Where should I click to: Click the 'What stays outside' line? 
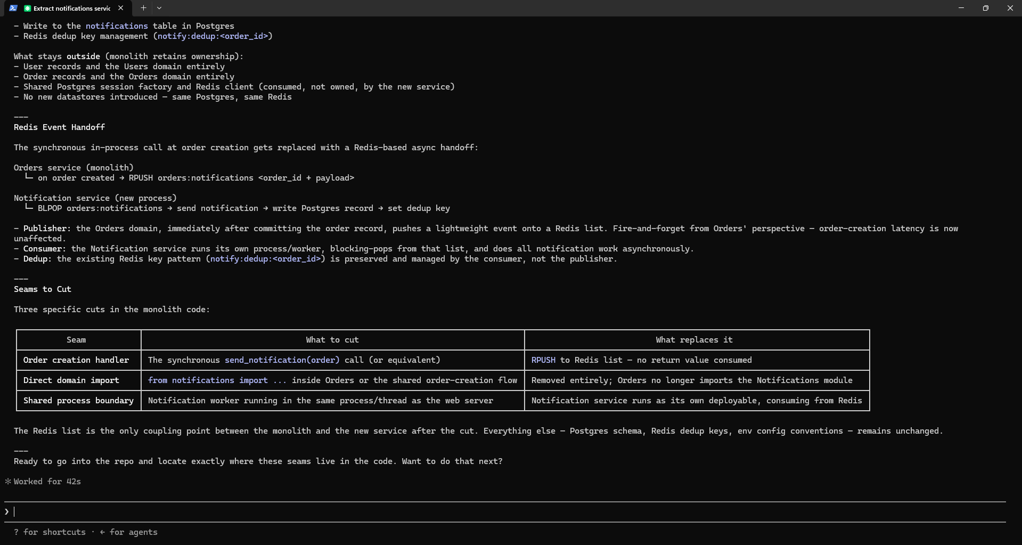click(x=128, y=56)
